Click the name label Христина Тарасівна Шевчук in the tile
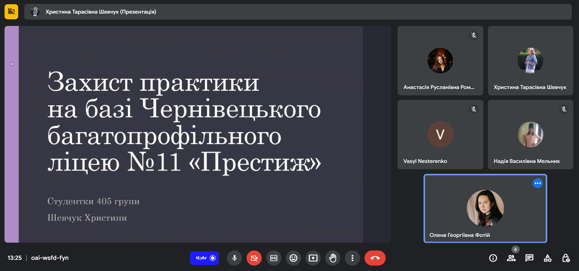 point(530,87)
